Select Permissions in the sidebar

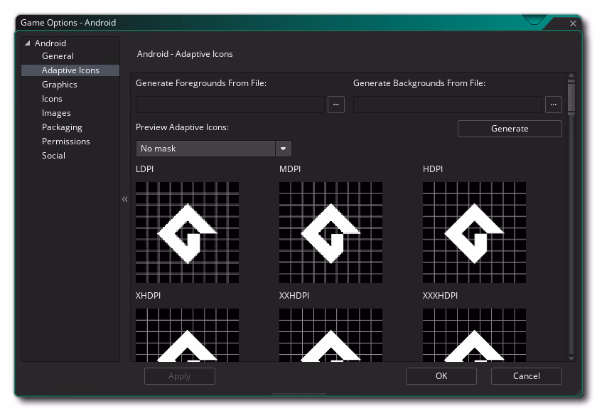65,142
